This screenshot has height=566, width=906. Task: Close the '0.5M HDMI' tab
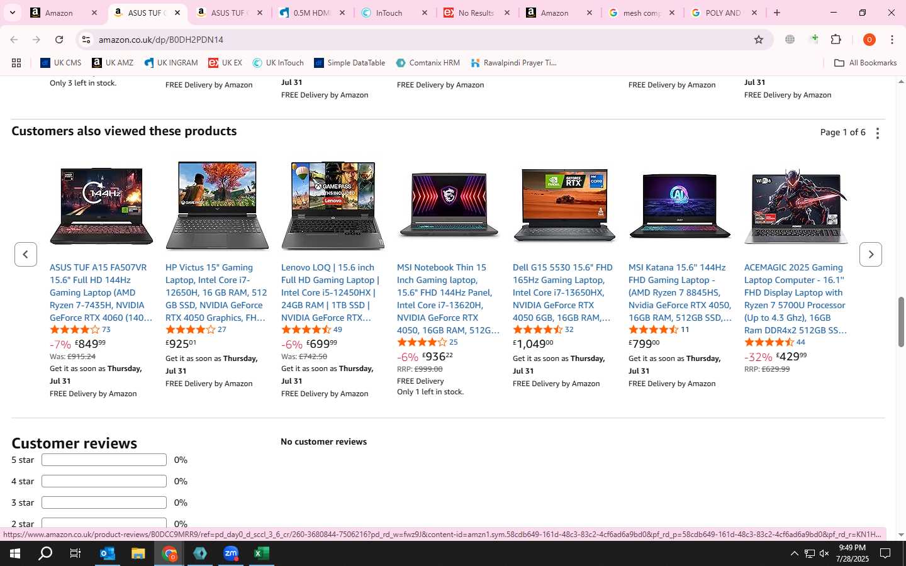(342, 13)
